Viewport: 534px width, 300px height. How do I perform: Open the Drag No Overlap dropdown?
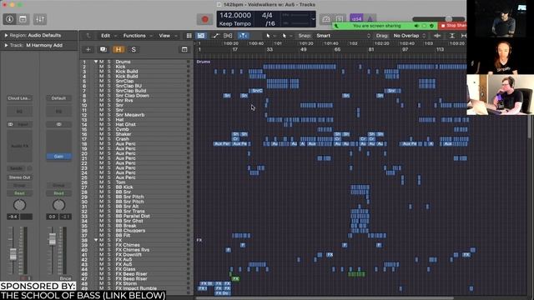(x=410, y=36)
